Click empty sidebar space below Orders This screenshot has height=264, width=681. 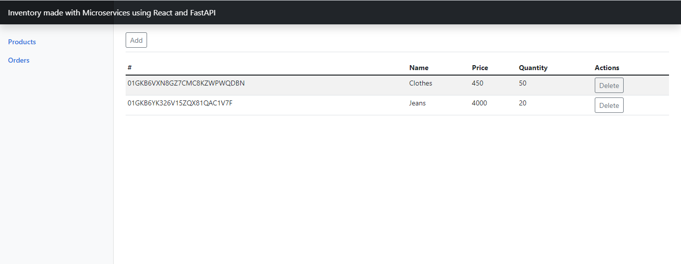pyautogui.click(x=56, y=164)
